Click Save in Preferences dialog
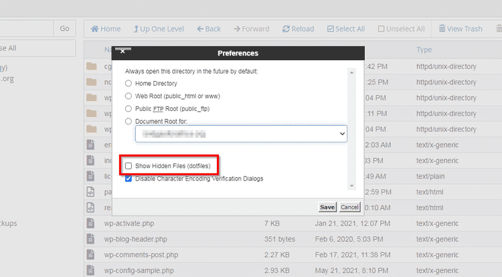Viewport: 502px width, 277px height. (x=327, y=207)
